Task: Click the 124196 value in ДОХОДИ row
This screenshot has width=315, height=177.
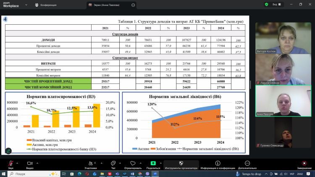Action: coord(221,40)
